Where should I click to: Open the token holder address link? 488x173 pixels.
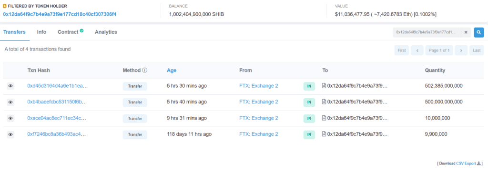click(x=60, y=14)
